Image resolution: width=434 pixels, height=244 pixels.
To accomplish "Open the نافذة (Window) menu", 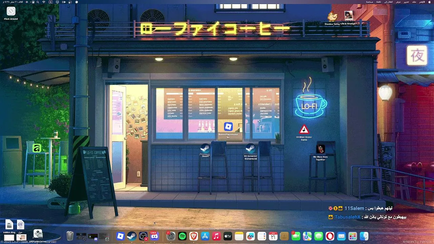I will tap(379, 2).
